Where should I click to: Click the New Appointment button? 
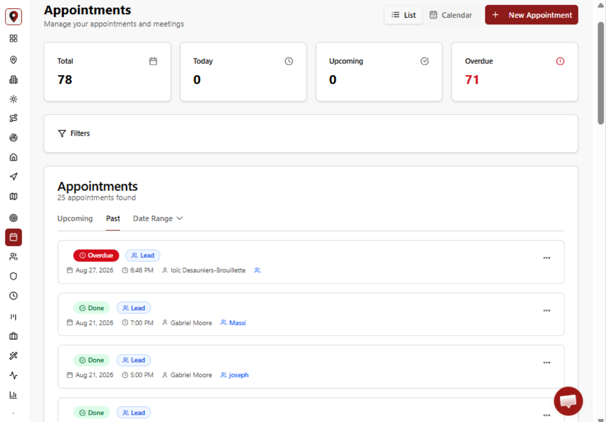[531, 15]
